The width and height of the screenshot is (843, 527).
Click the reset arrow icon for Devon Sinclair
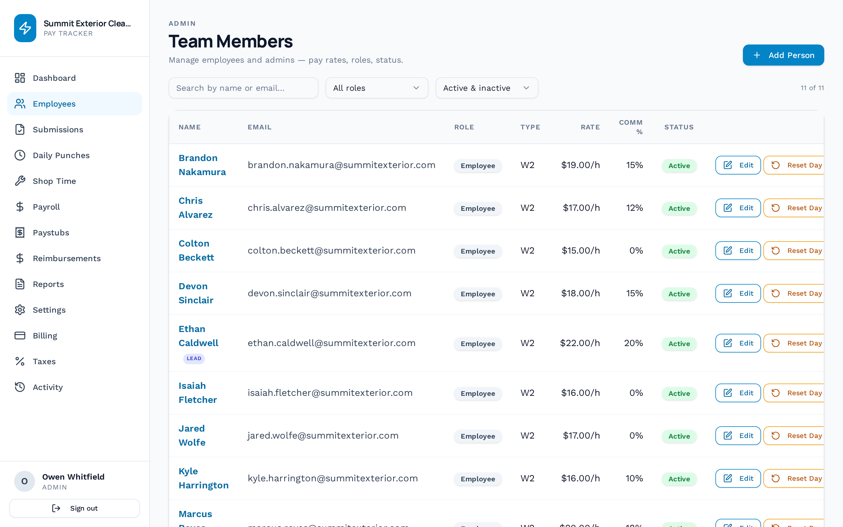(775, 293)
